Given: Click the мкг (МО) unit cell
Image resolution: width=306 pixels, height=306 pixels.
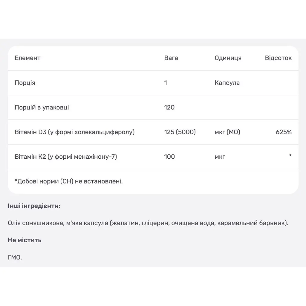Looking at the screenshot, I should [227, 132].
